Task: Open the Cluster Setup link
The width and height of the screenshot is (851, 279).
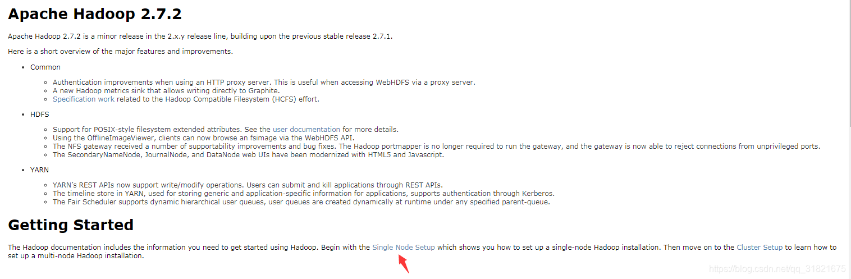Action: click(x=760, y=247)
